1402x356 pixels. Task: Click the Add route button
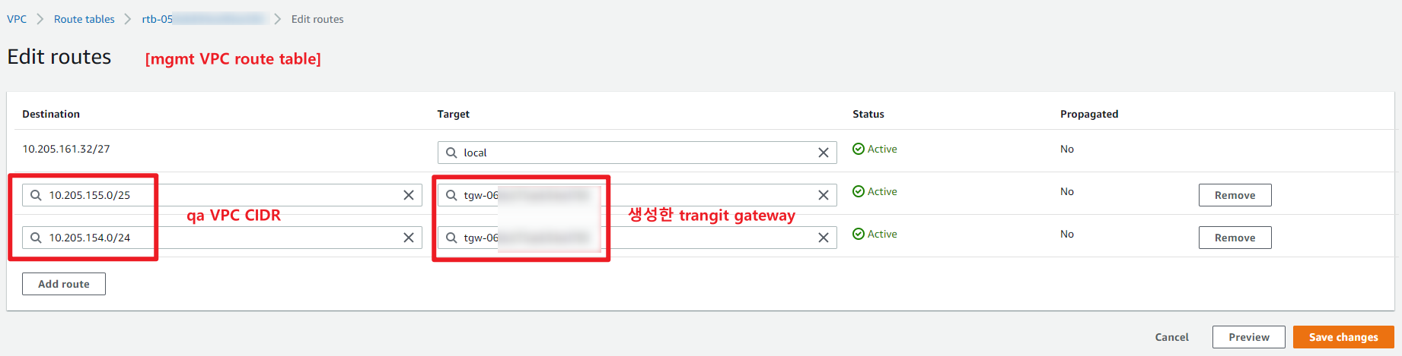(64, 284)
